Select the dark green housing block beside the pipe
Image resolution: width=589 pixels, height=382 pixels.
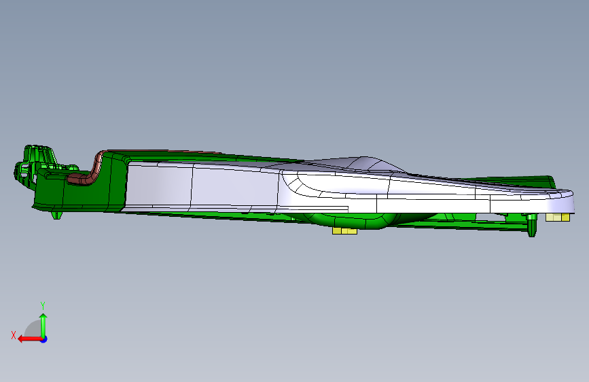click(x=113, y=181)
